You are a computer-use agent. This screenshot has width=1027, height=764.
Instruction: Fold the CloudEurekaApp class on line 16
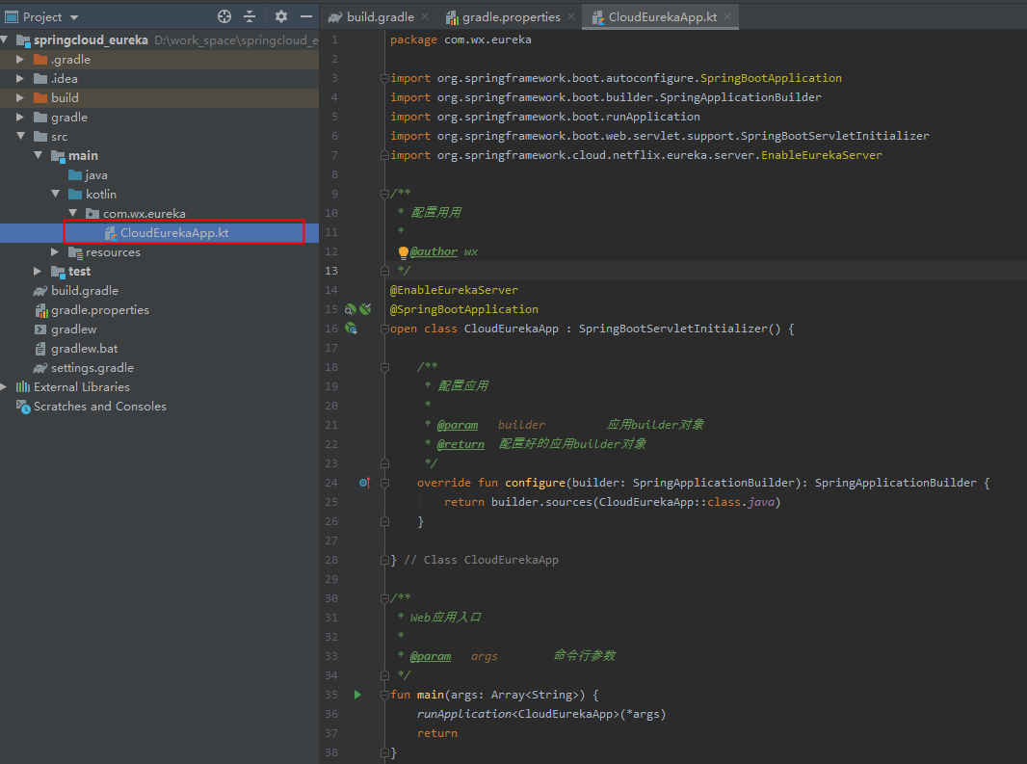384,329
